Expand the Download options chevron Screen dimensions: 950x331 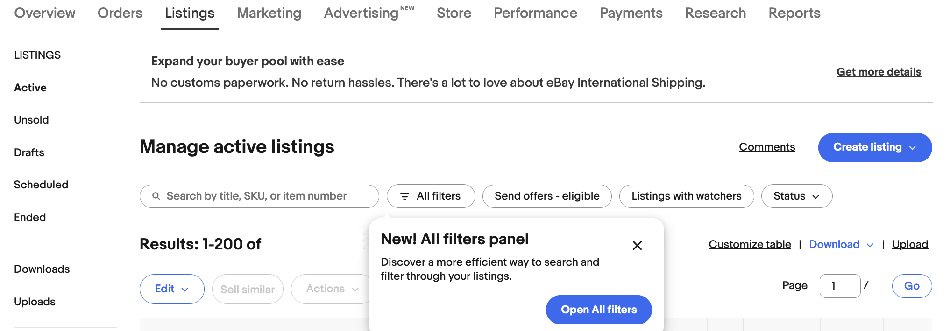(870, 245)
